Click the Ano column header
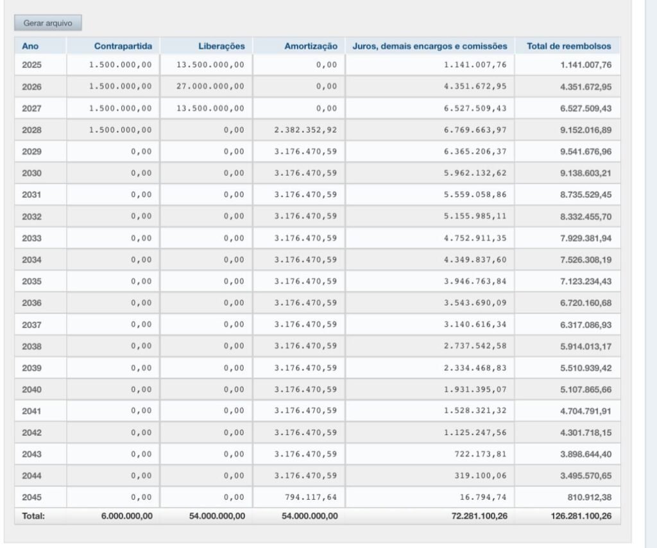The image size is (657, 548). pos(30,46)
